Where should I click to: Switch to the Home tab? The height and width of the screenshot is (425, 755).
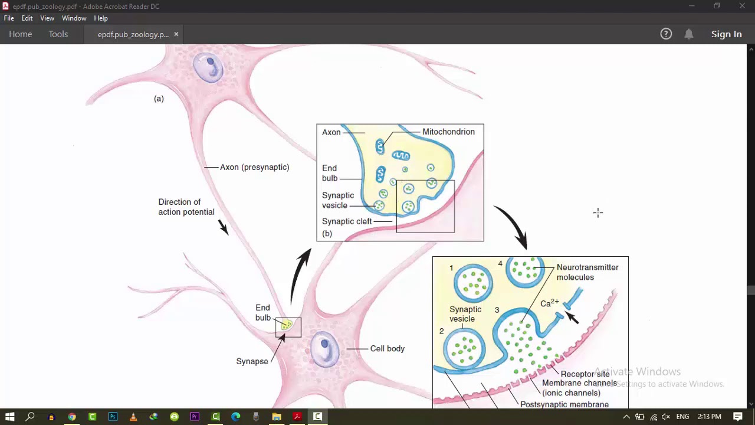pos(21,34)
